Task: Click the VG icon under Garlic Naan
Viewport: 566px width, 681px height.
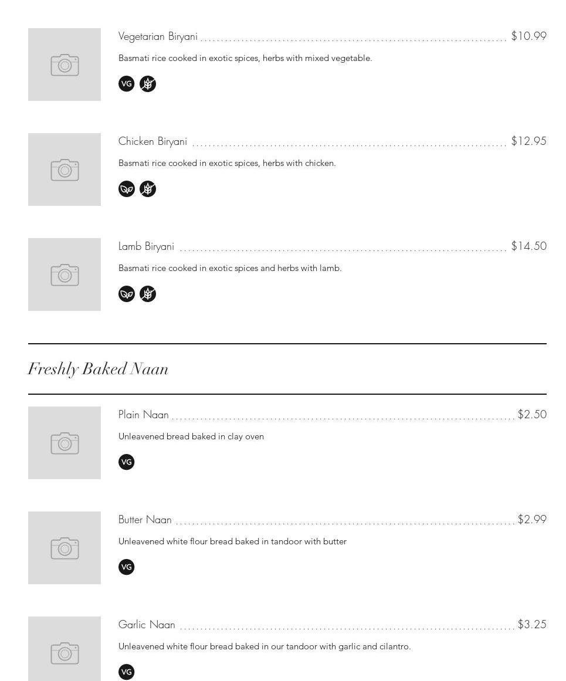Action: 127,672
